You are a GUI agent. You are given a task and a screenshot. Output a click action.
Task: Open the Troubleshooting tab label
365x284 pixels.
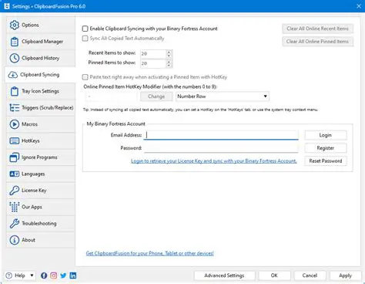coord(39,224)
